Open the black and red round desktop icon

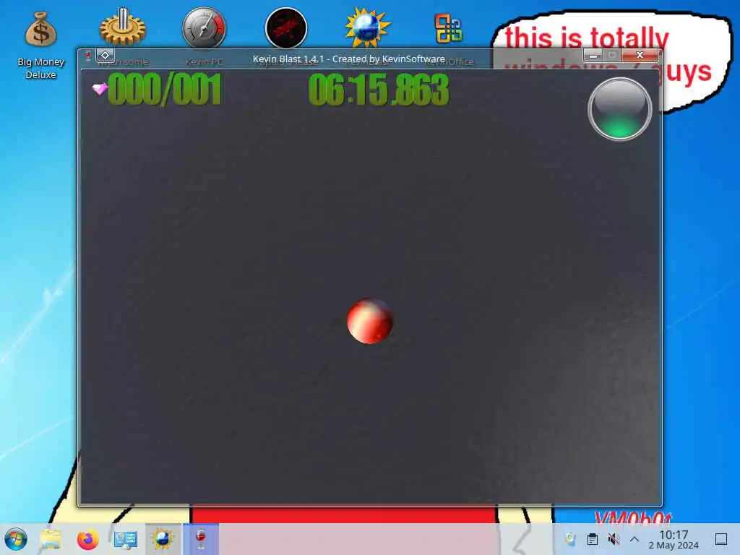pos(286,28)
